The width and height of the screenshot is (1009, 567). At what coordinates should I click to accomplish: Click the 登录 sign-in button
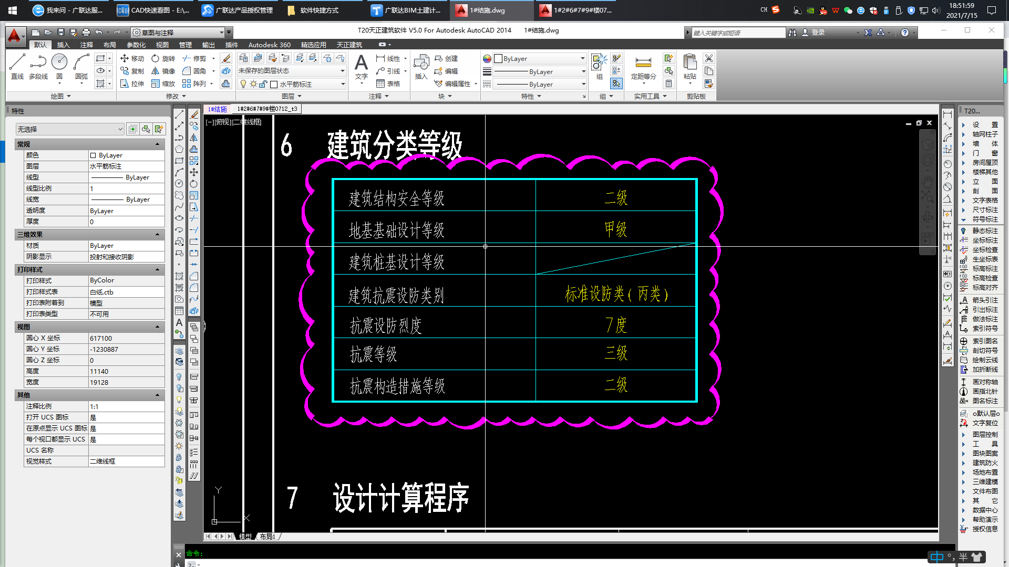click(x=813, y=33)
